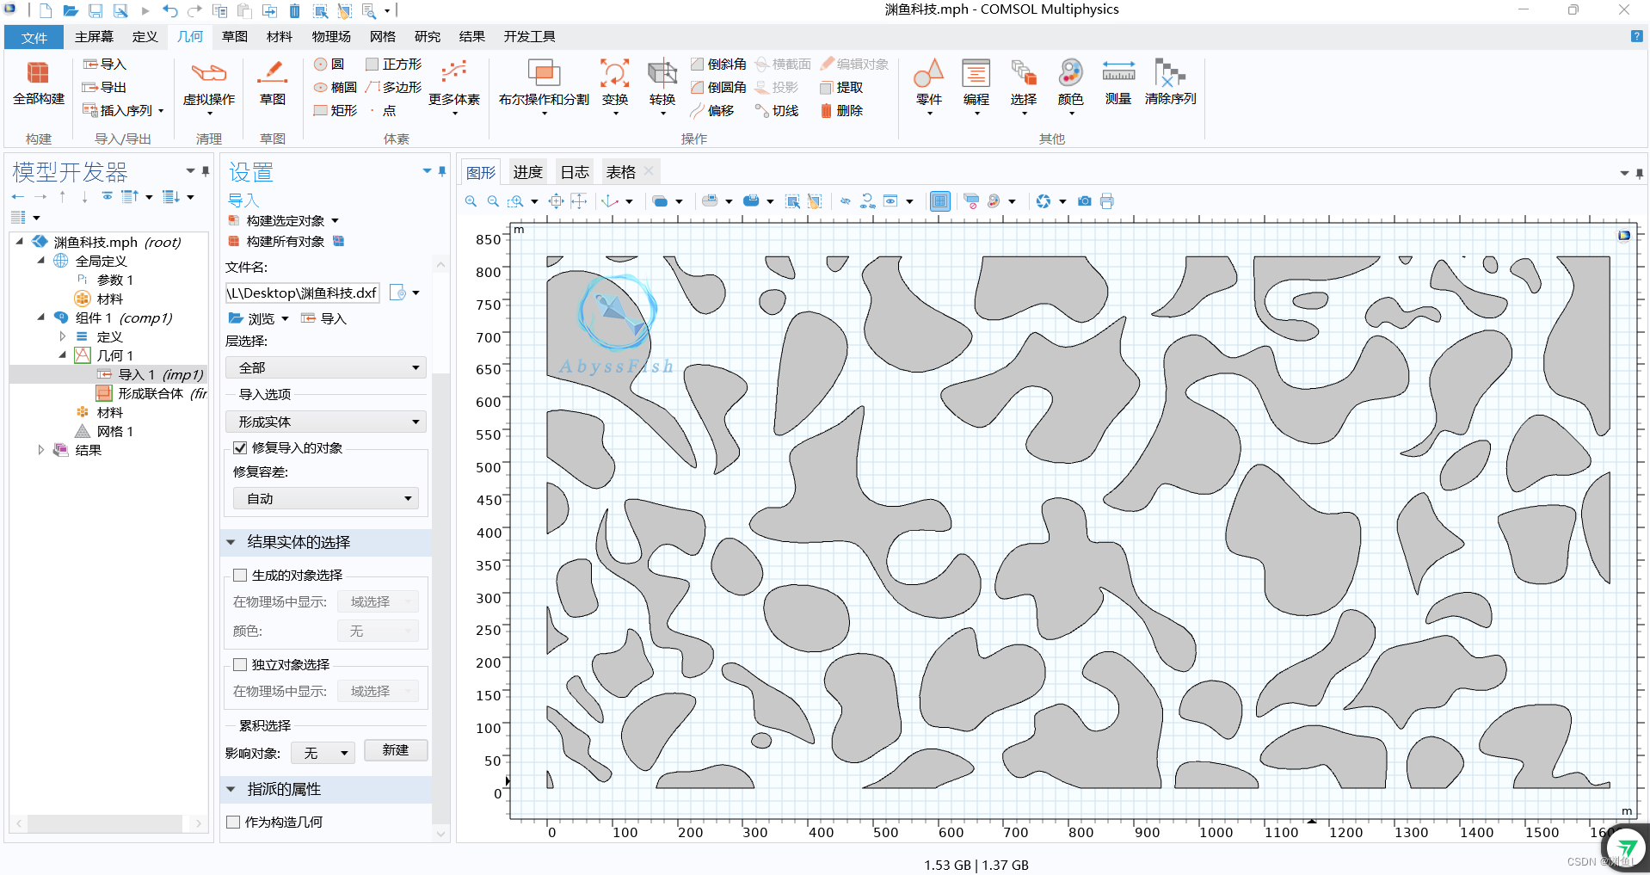Collapse the Assigned Attributes (指派的属性) section
This screenshot has width=1650, height=875.
[231, 790]
